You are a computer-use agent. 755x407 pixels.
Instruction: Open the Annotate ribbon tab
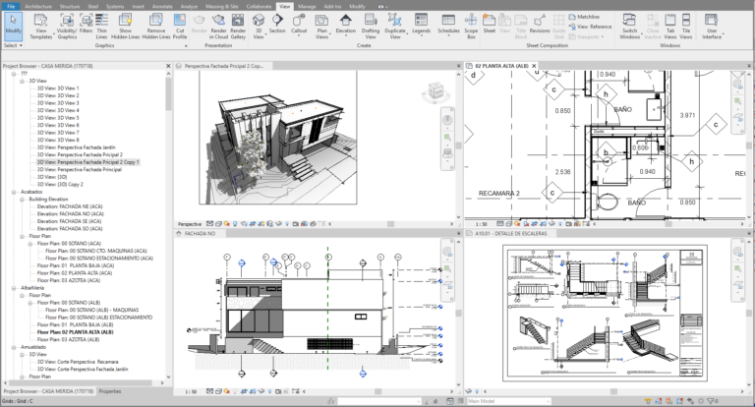pos(161,6)
